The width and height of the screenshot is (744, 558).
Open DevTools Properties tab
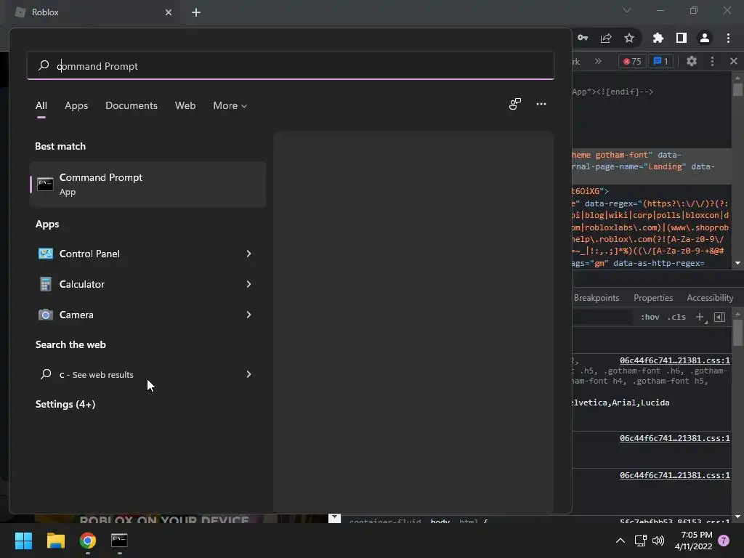pos(653,298)
